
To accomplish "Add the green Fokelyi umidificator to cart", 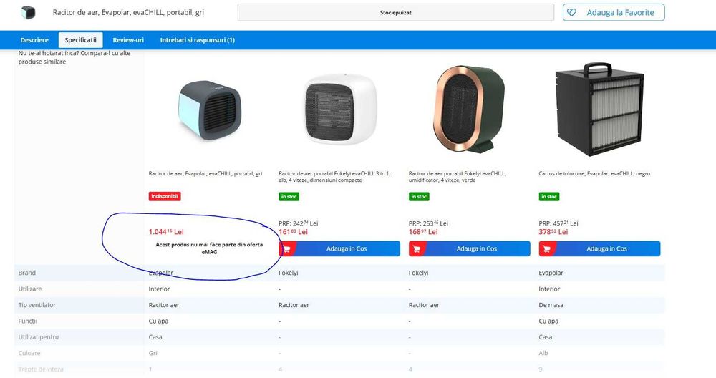I will 470,249.
